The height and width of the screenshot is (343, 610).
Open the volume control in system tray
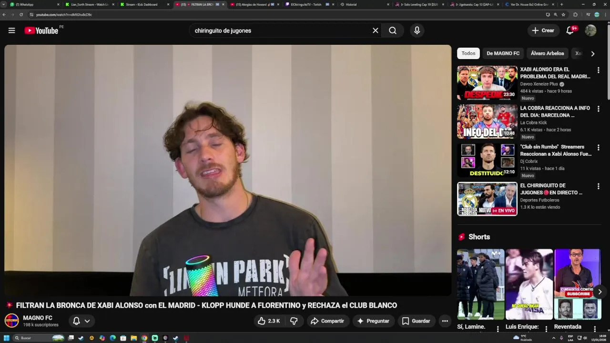point(585,338)
